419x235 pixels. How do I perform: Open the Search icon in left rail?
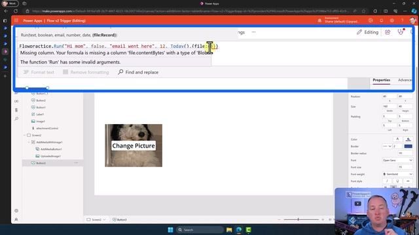click(16, 119)
